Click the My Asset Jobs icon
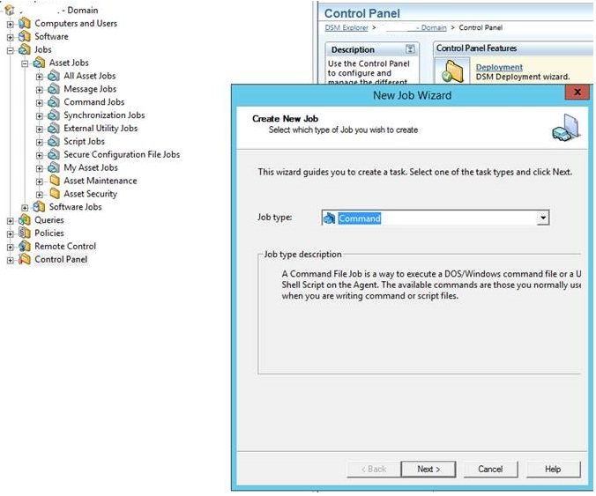Screen dimensions: 596x496 pos(54,167)
